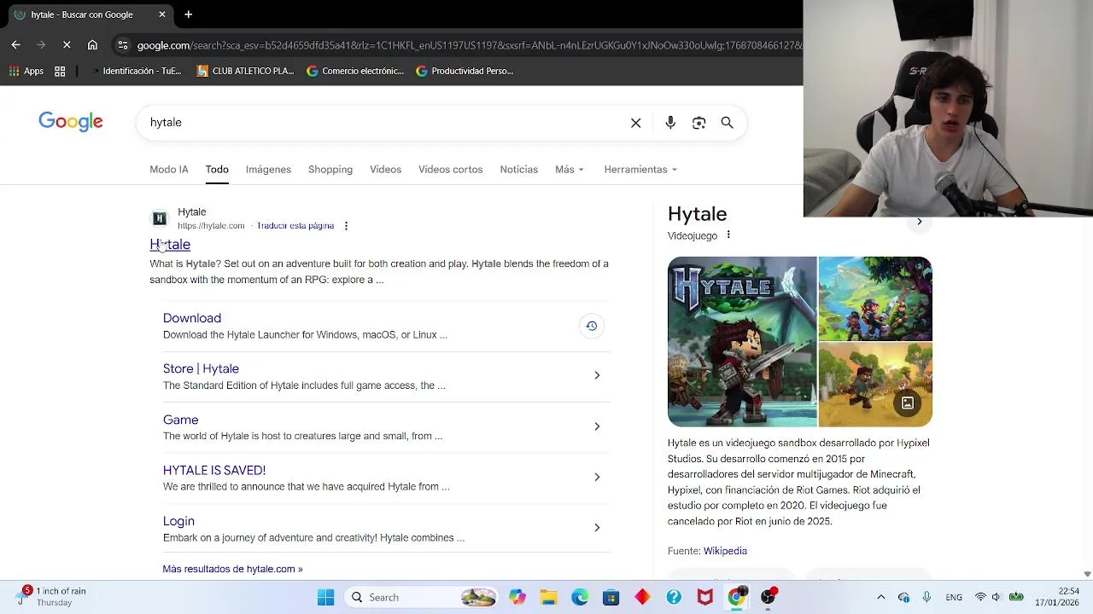Expand the Herramientas dropdown
The height and width of the screenshot is (614, 1093).
640,169
